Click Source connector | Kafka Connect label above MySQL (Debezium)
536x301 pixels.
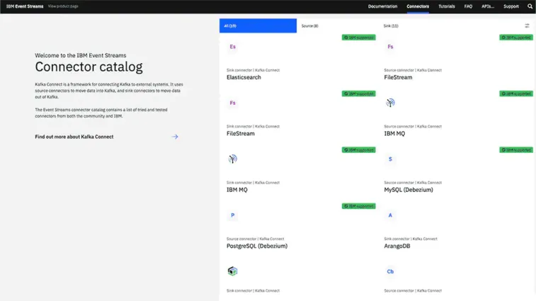pyautogui.click(x=413, y=183)
